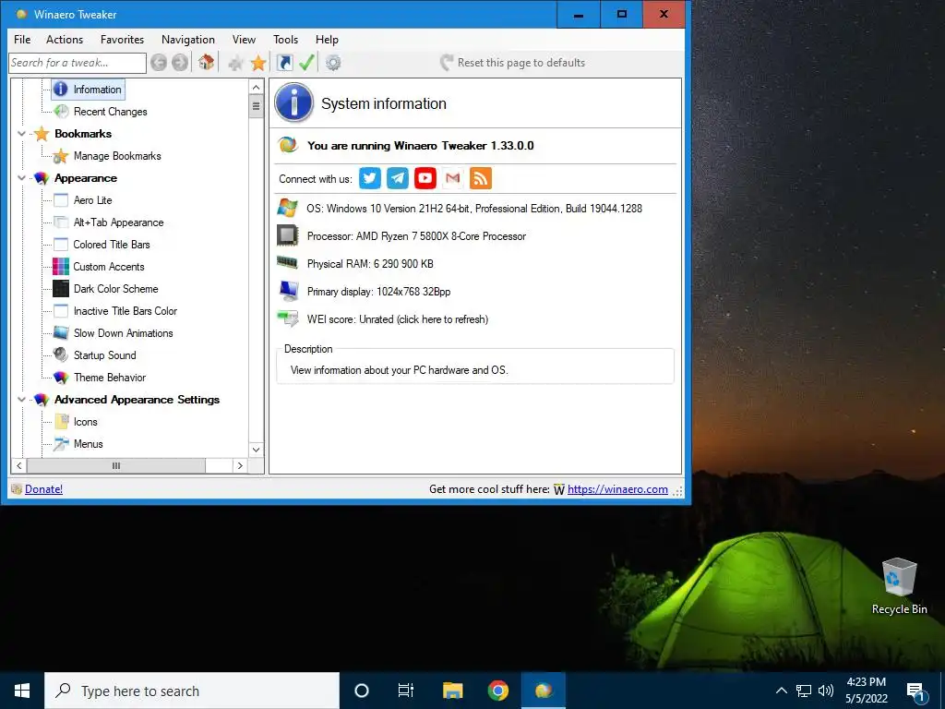Click the tree horizontal scrollbar left arrow
The image size is (945, 709).
tap(19, 465)
